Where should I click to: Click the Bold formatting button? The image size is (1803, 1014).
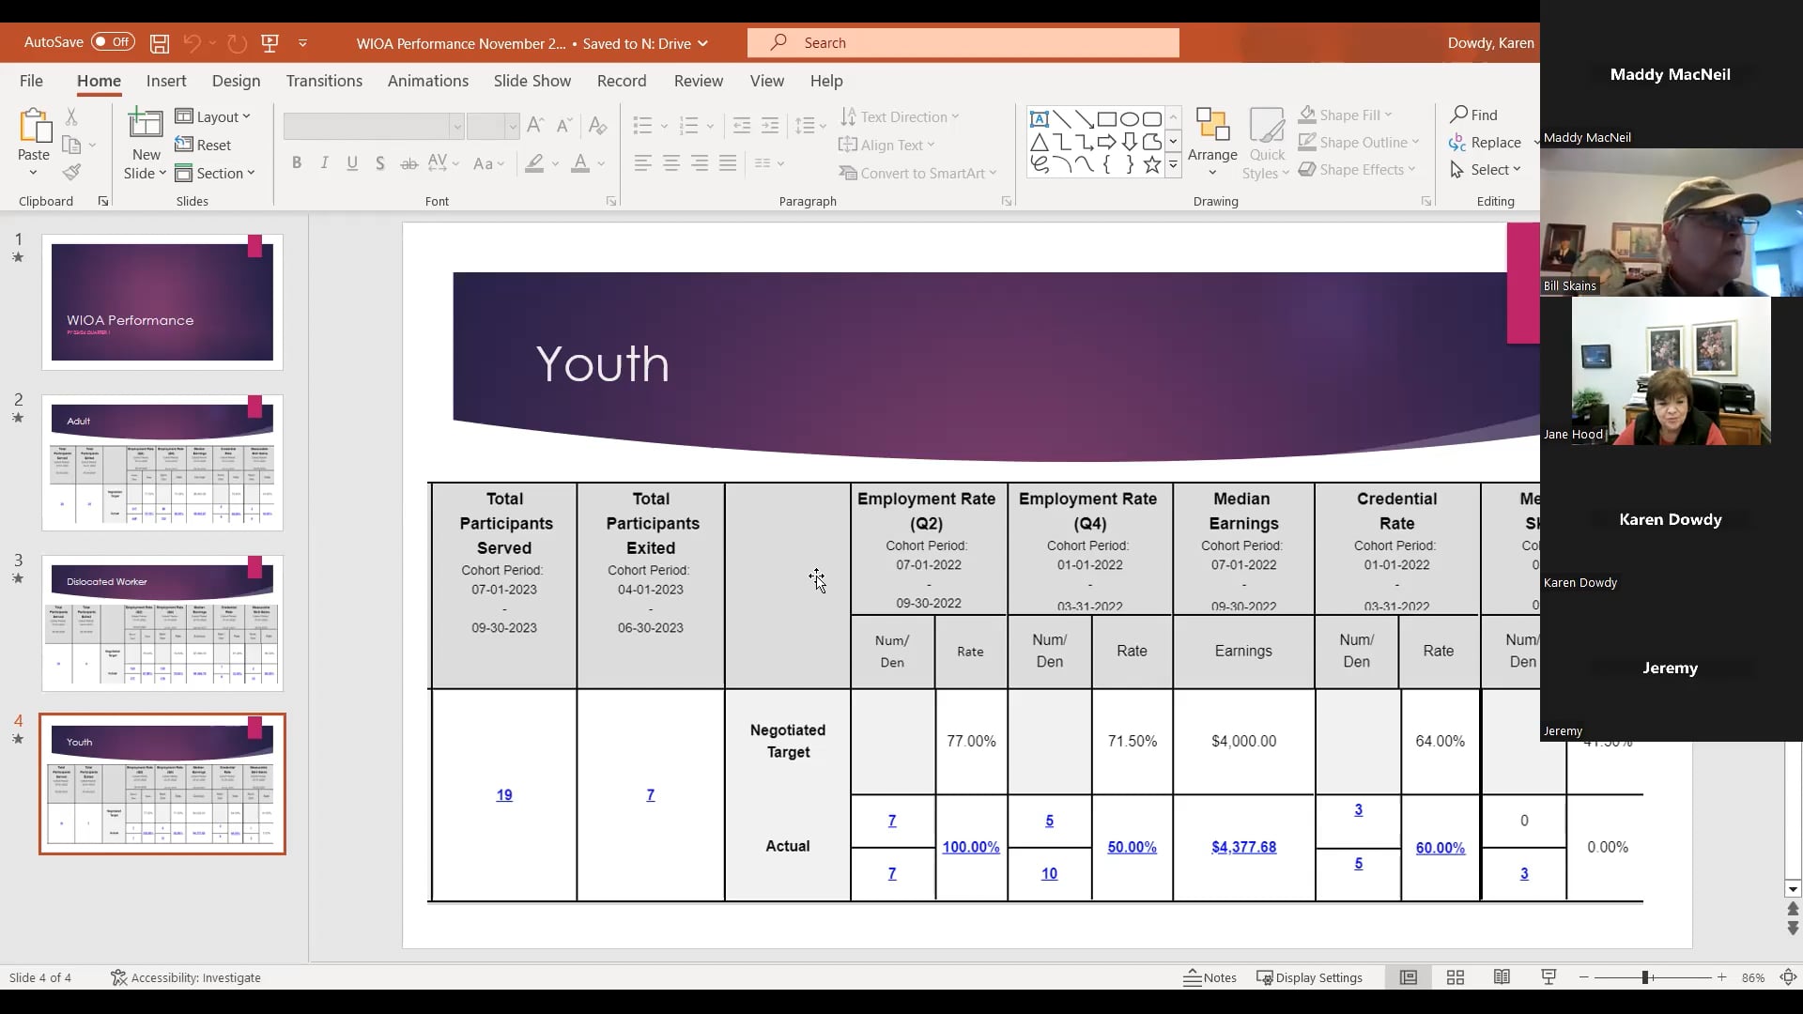[x=297, y=162]
